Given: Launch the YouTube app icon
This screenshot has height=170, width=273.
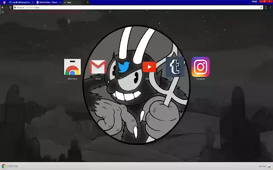Looking at the screenshot, I should tap(149, 67).
